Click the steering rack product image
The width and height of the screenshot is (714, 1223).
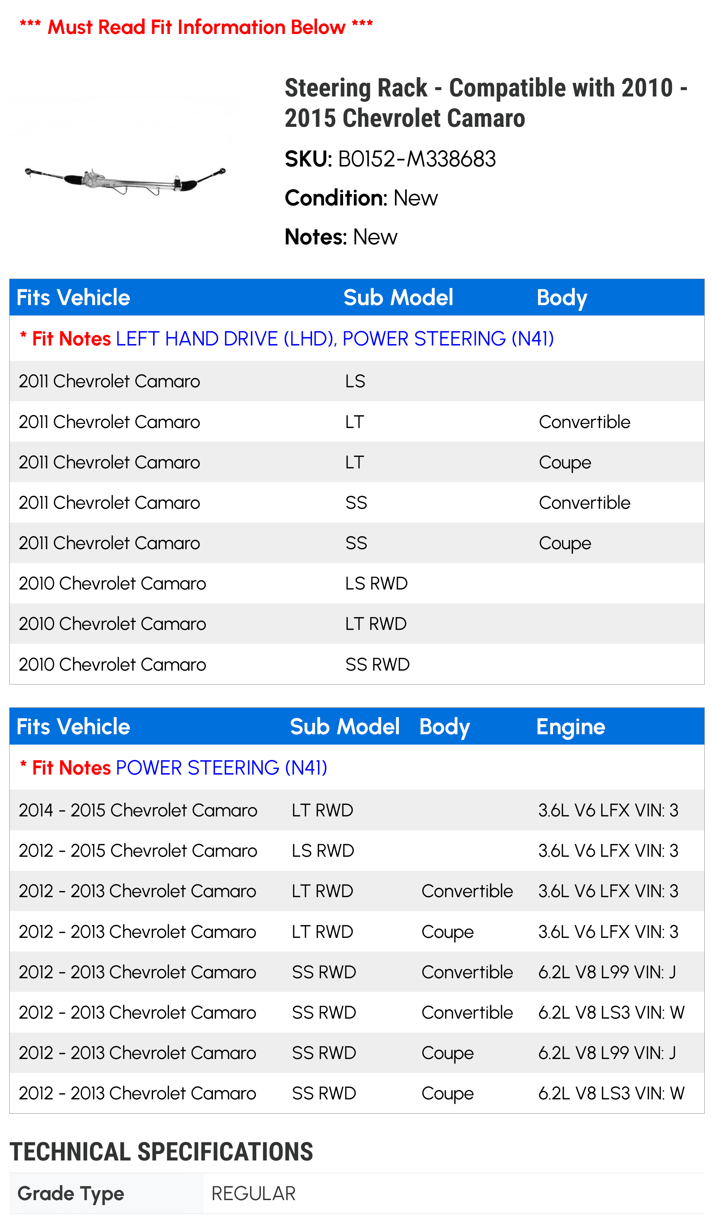tap(125, 180)
